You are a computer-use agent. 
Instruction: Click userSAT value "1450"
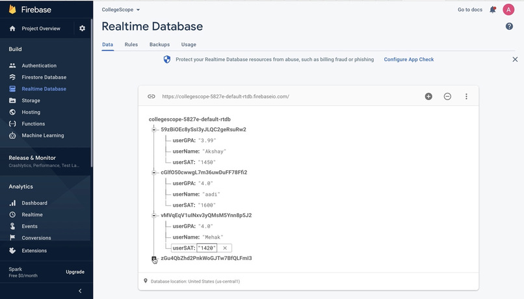click(207, 162)
